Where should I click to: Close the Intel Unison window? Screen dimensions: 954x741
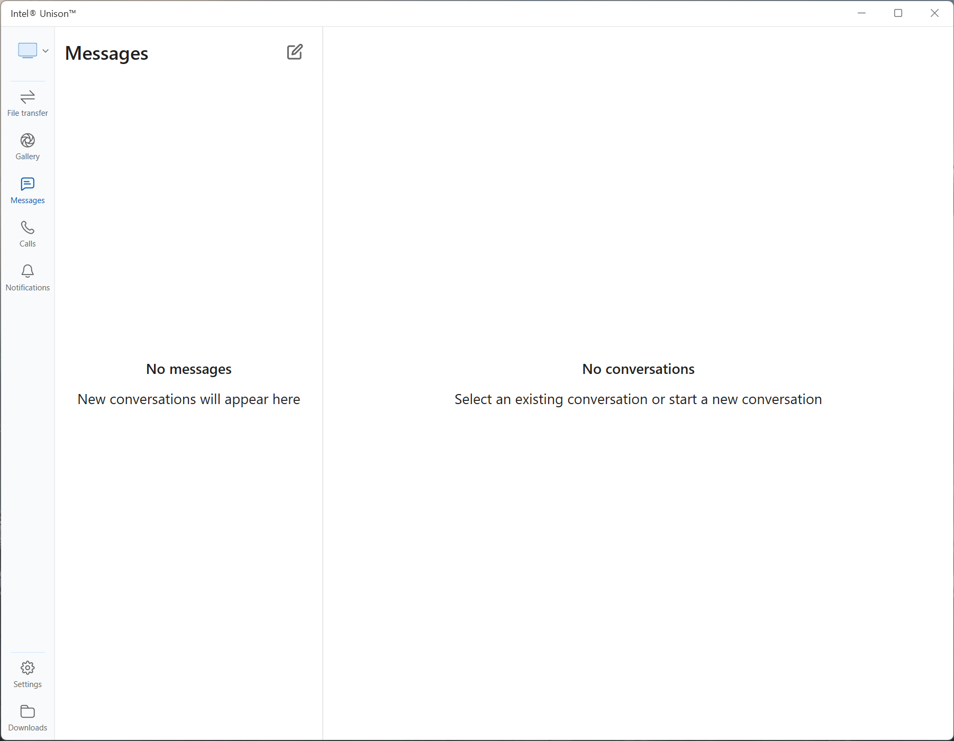tap(934, 13)
